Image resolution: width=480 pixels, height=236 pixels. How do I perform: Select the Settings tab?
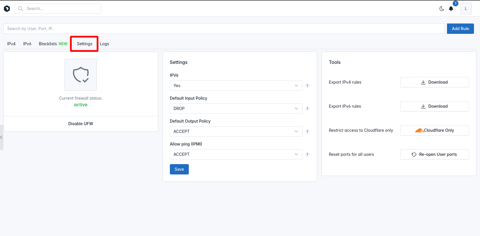click(85, 44)
